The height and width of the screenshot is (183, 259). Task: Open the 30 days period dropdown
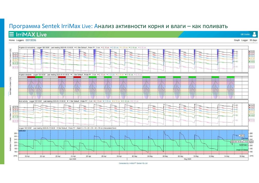click(x=253, y=40)
